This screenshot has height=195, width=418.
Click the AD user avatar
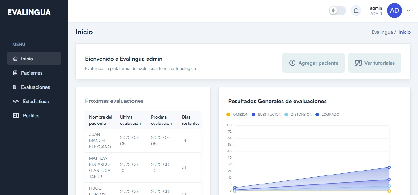[x=394, y=11]
